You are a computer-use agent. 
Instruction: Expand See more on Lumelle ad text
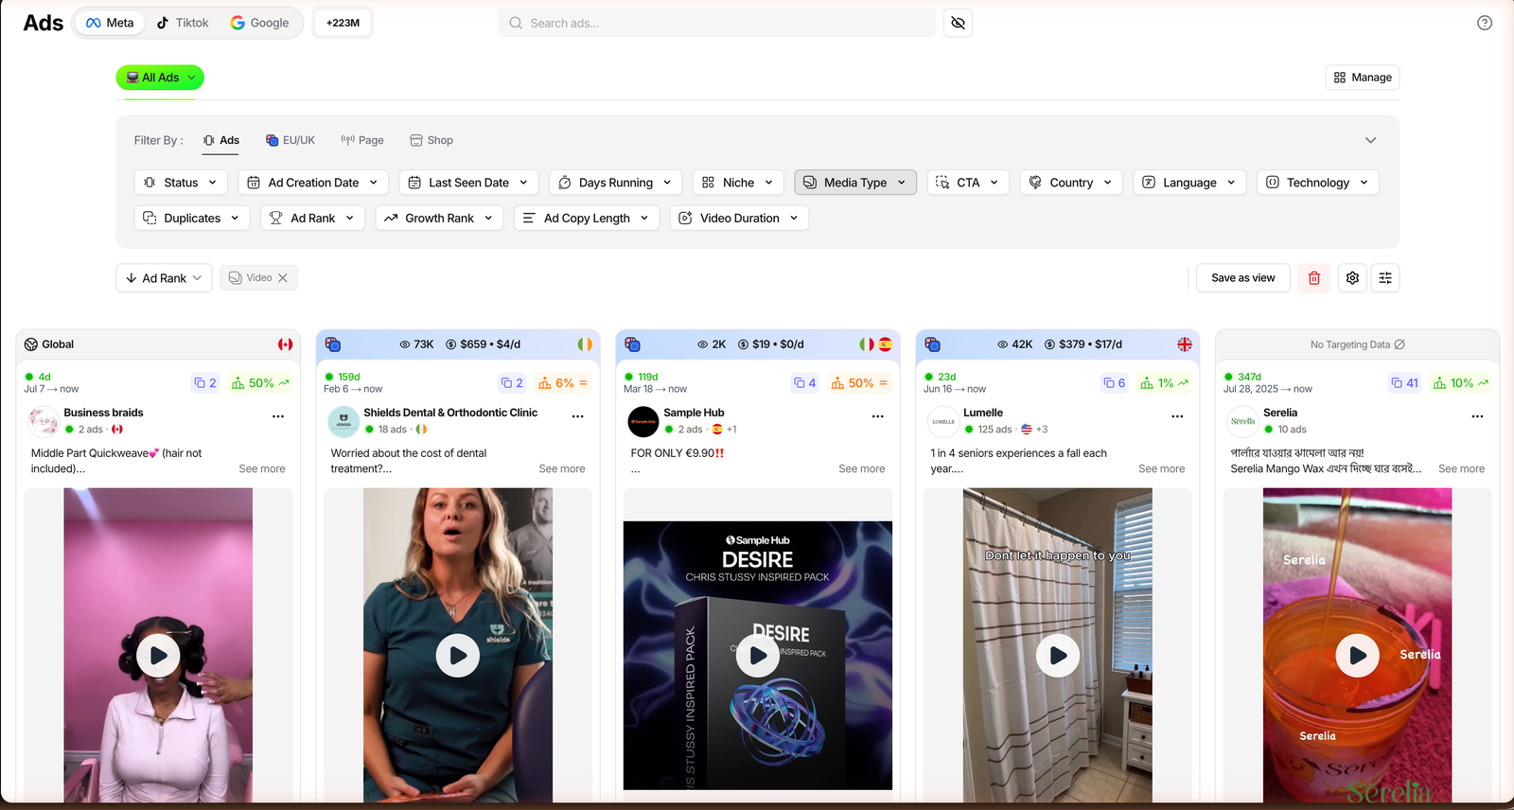1161,468
